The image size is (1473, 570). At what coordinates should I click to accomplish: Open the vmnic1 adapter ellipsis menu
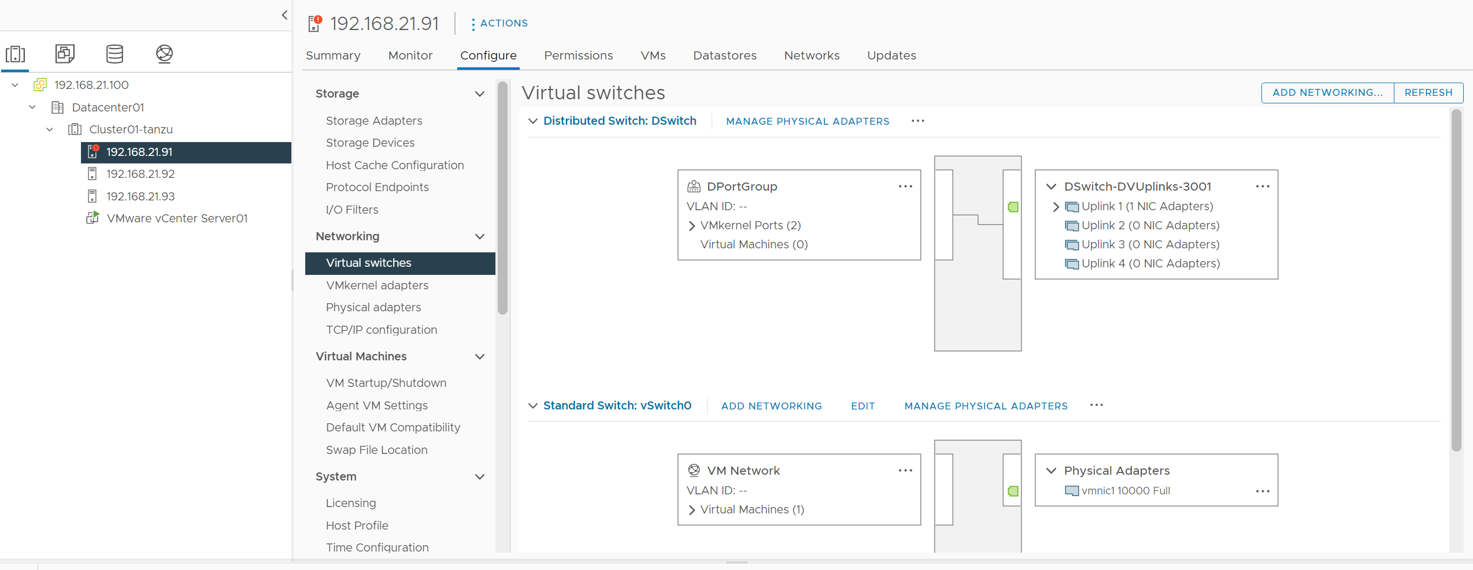(1263, 491)
